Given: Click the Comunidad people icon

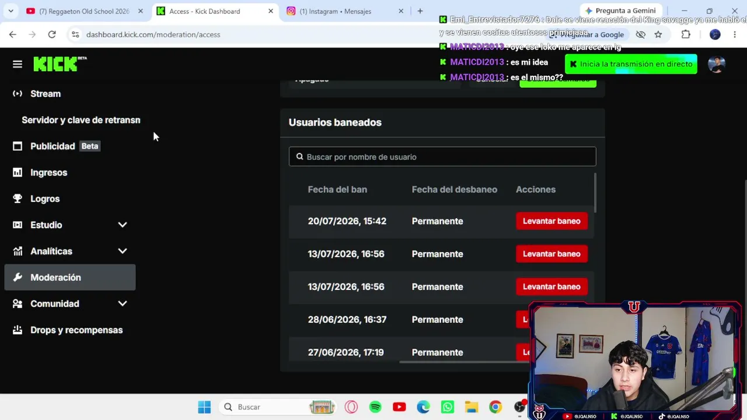Looking at the screenshot, I should tap(18, 303).
